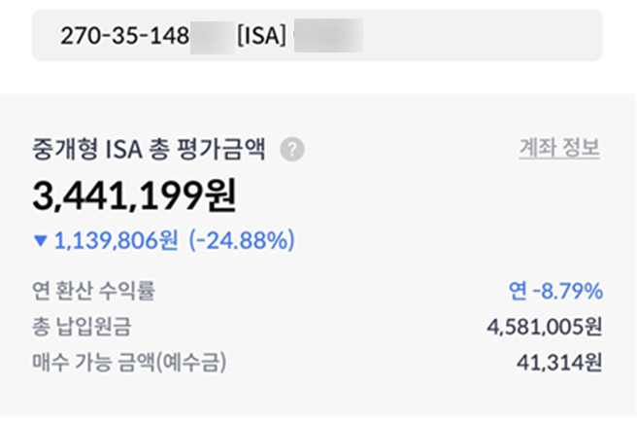This screenshot has width=637, height=422.
Task: Click the loss amount 1,139,806원
Action: coord(115,239)
